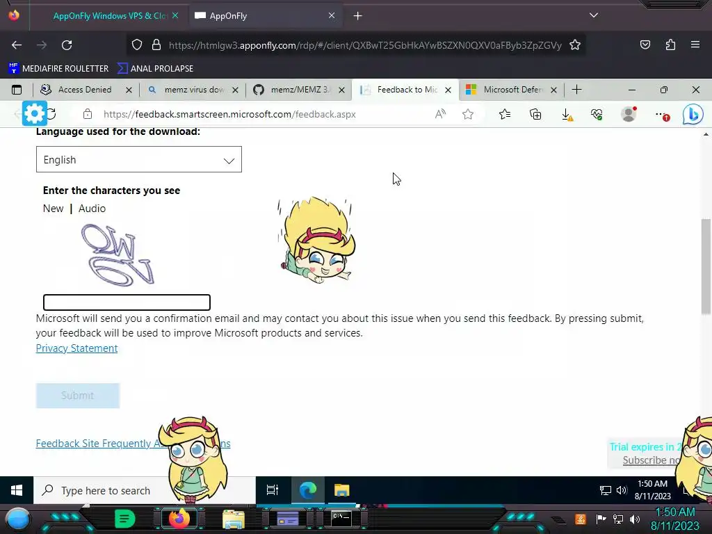Click the padlock site info icon in Firefox
Image resolution: width=712 pixels, height=534 pixels.
(x=156, y=45)
